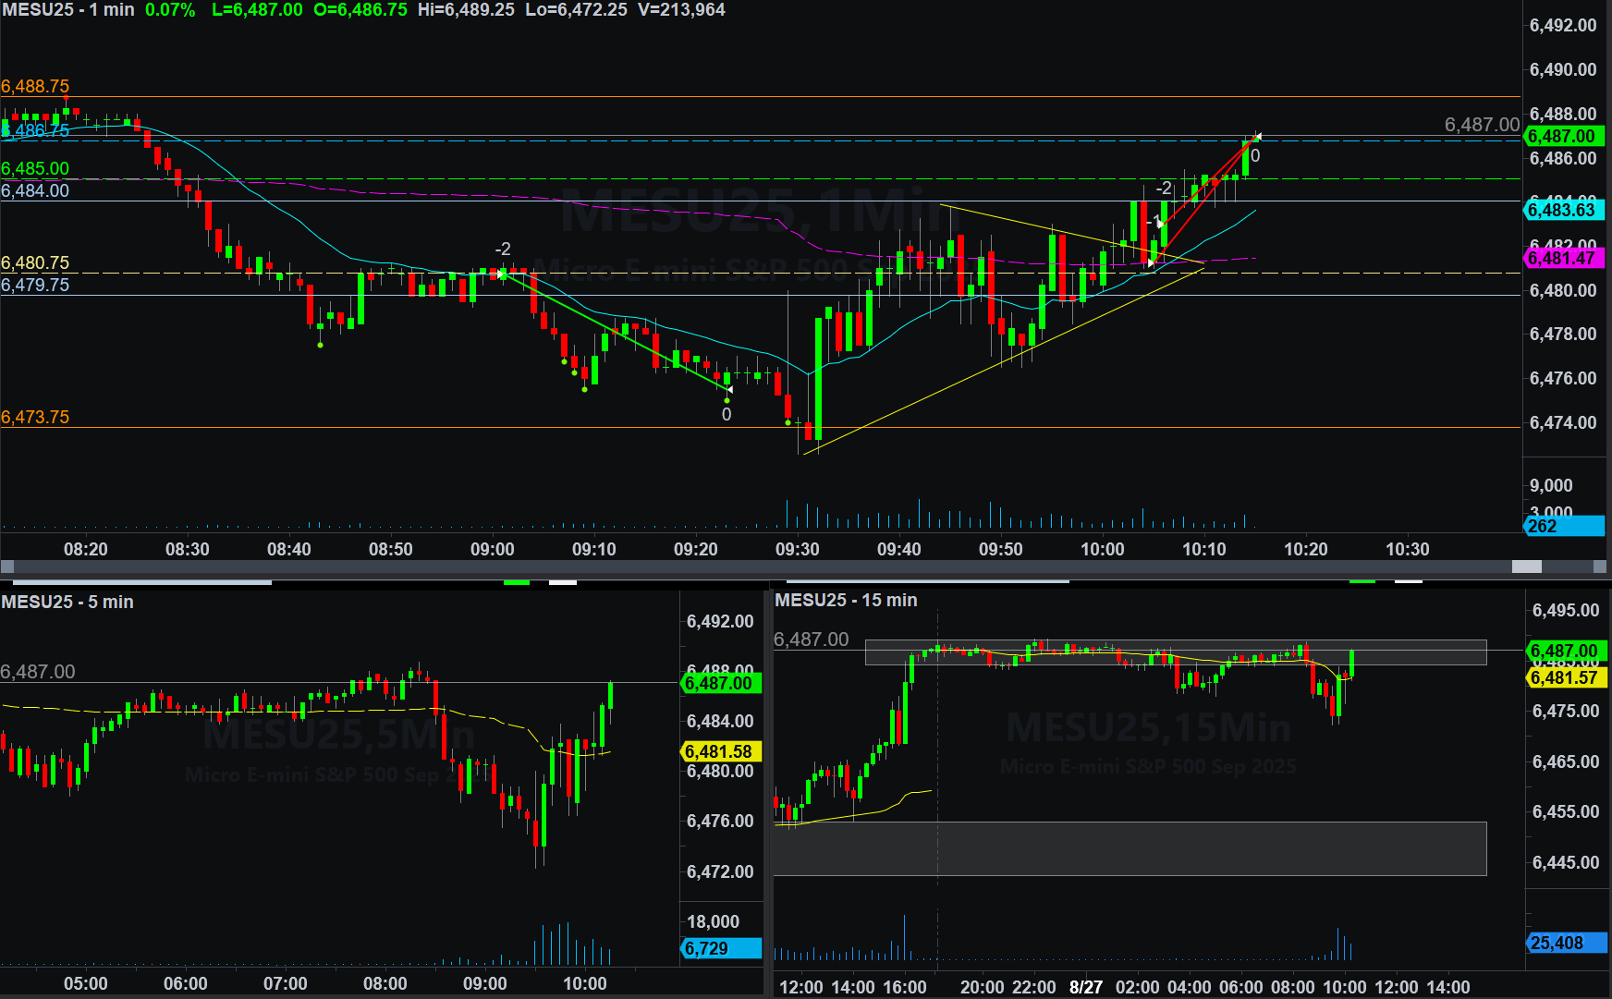
Task: Click the yellow 6,481.57 tag on 15 min chart
Action: tap(1566, 677)
